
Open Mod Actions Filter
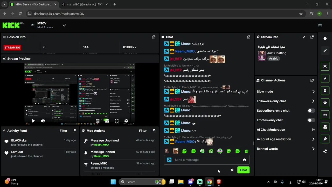(x=143, y=131)
